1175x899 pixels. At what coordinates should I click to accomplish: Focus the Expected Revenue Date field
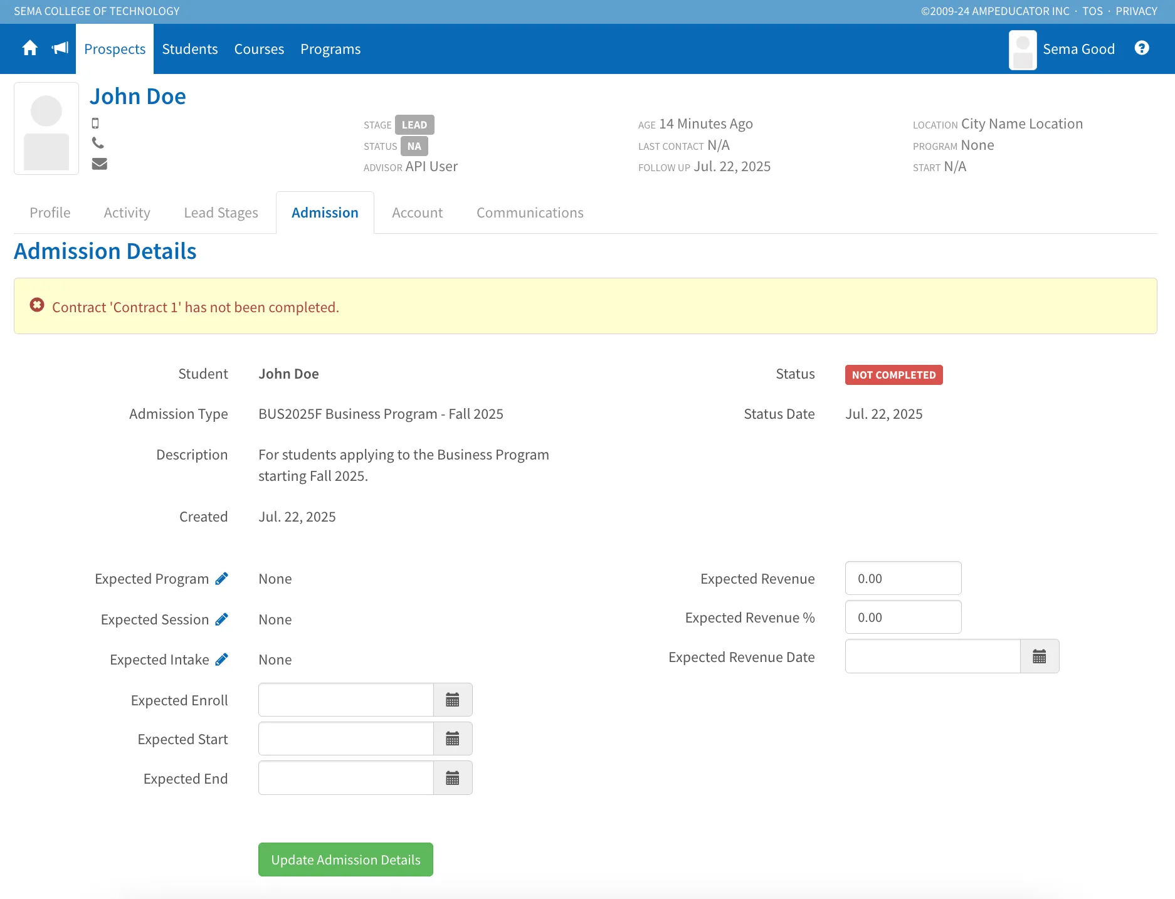click(x=932, y=656)
